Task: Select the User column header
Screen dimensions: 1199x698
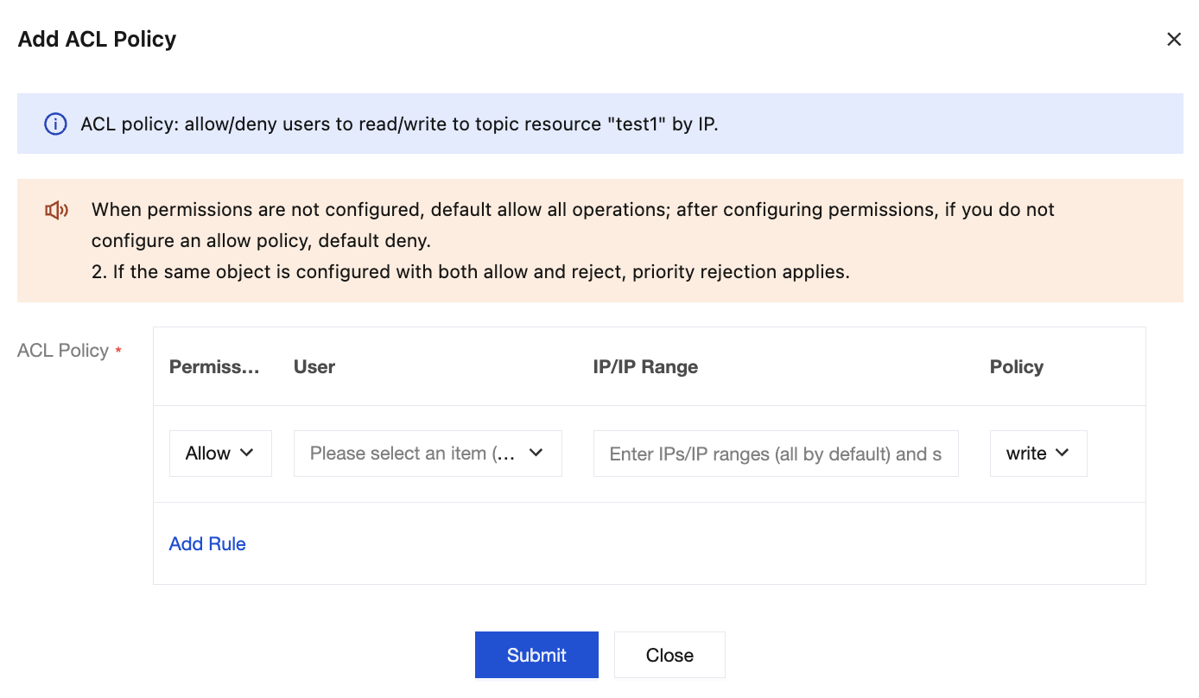Action: (x=314, y=367)
